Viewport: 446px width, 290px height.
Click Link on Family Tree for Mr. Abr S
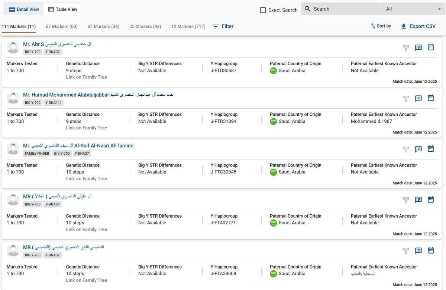tap(87, 77)
